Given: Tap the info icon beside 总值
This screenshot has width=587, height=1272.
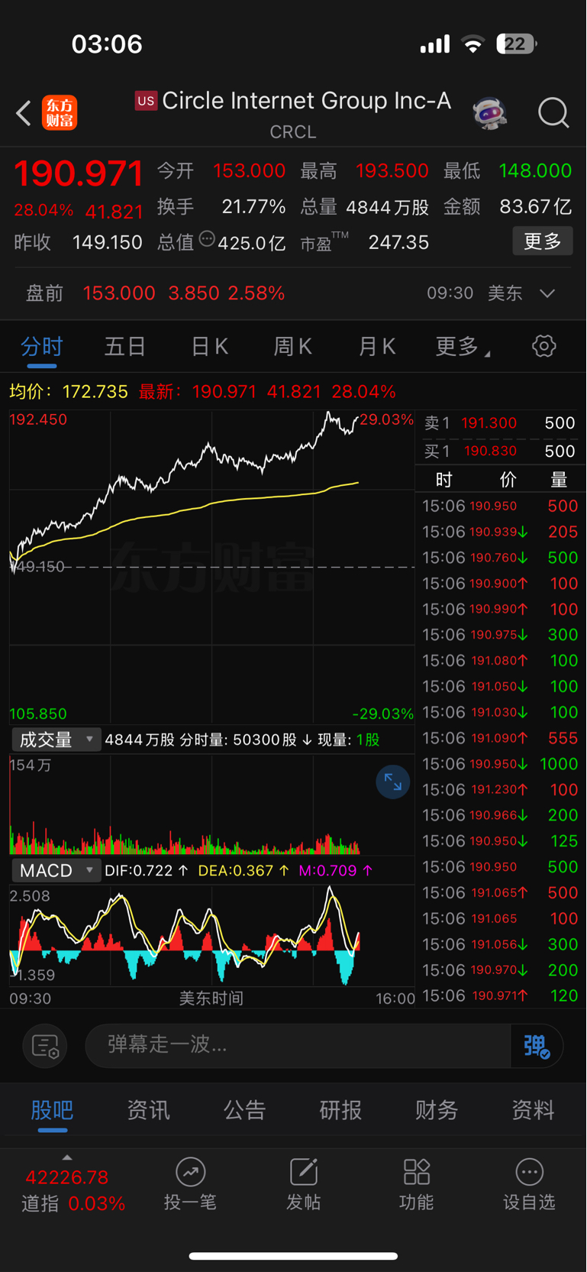Looking at the screenshot, I should (207, 239).
